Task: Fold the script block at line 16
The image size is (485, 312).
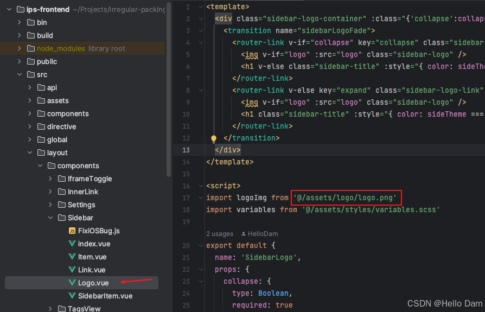Action: click(x=201, y=186)
